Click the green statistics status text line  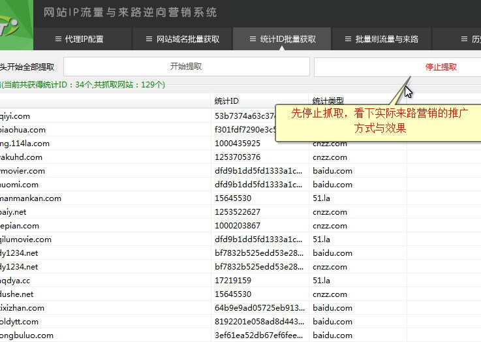pos(83,85)
